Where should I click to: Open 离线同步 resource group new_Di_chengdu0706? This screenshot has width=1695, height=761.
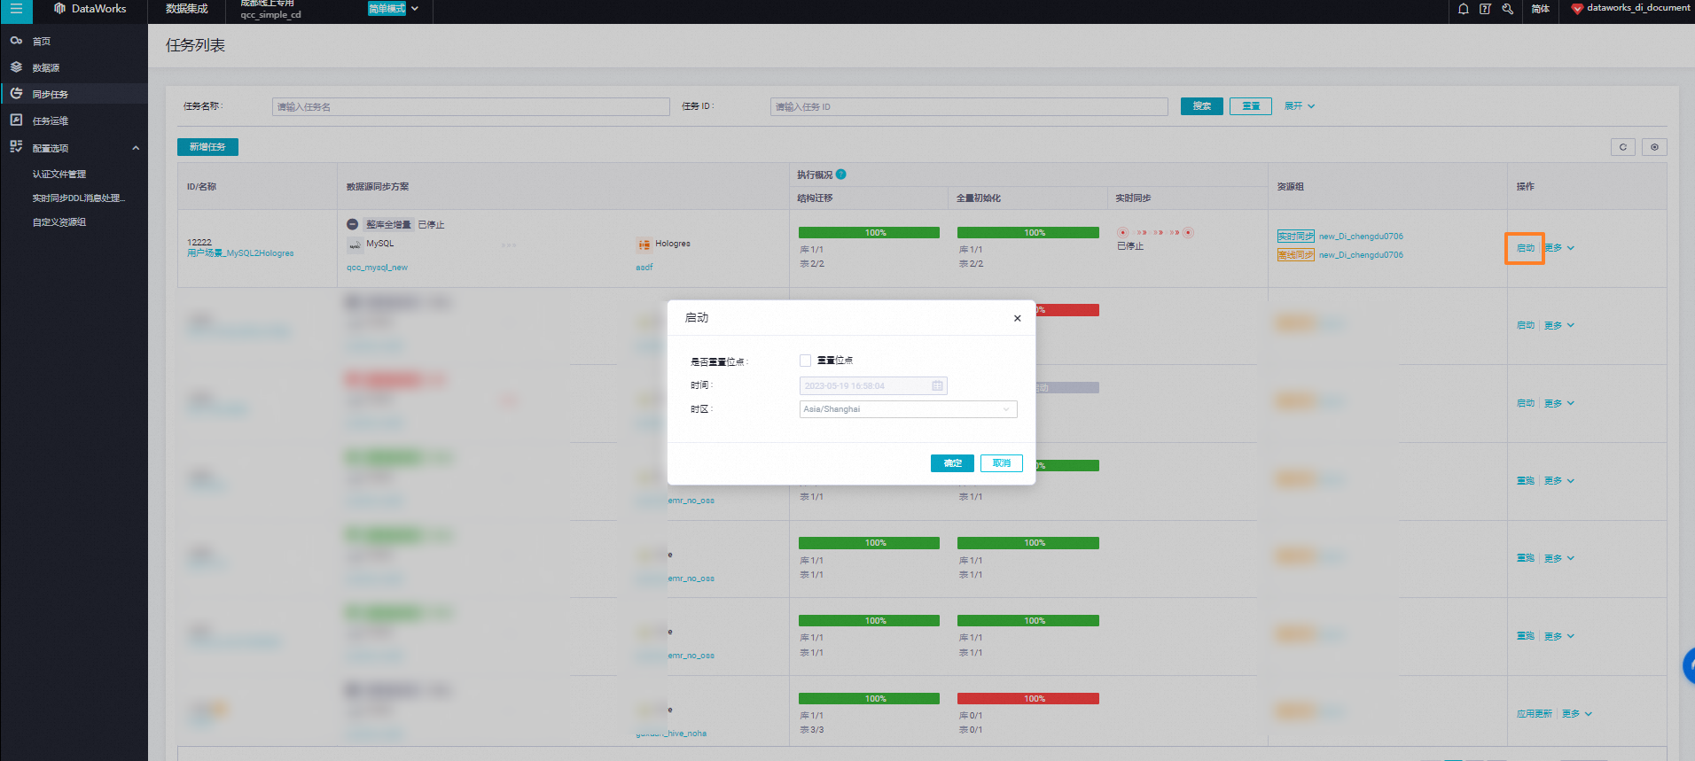[x=1361, y=255]
